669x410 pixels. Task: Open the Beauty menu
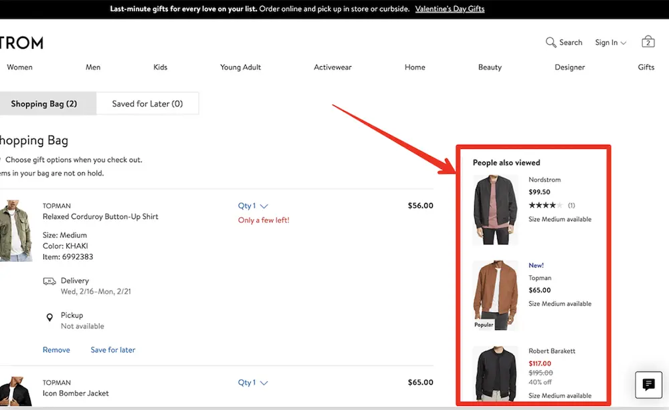[x=490, y=67]
